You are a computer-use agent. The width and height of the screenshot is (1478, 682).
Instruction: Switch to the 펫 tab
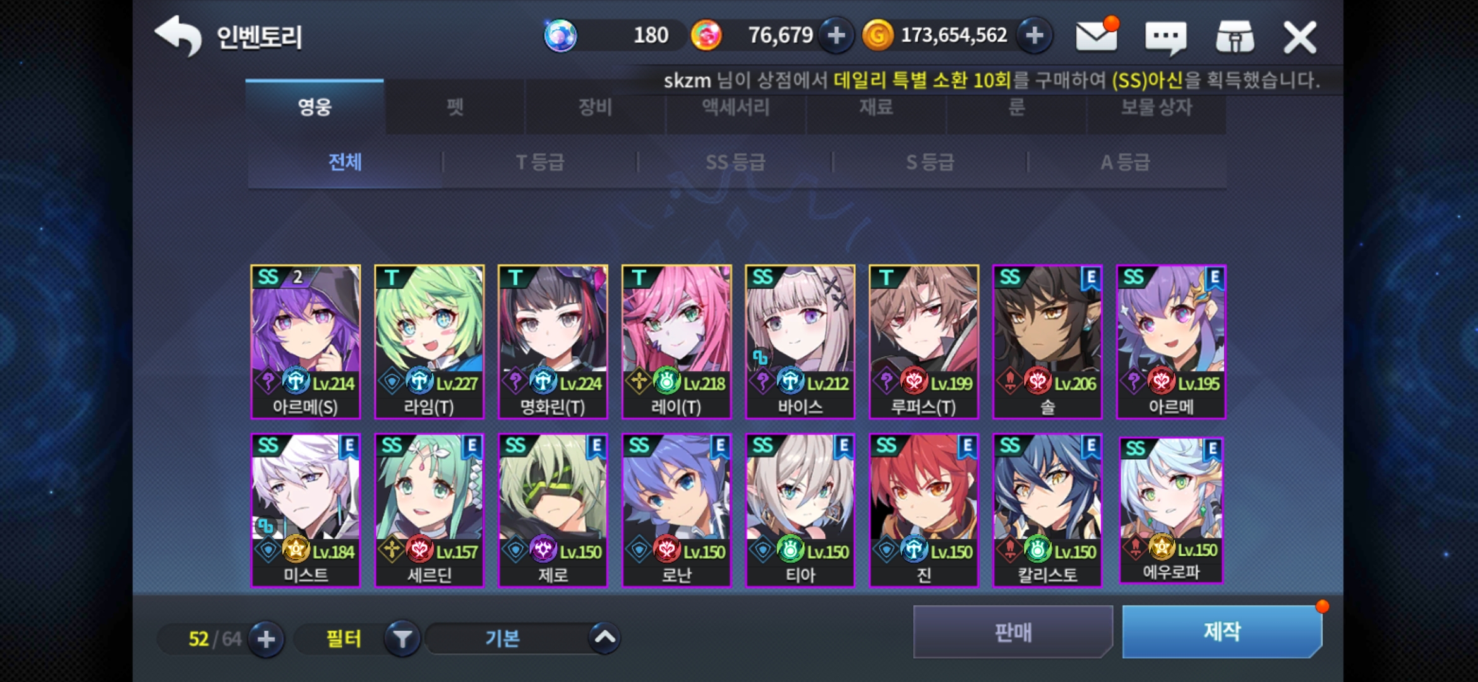[x=455, y=107]
